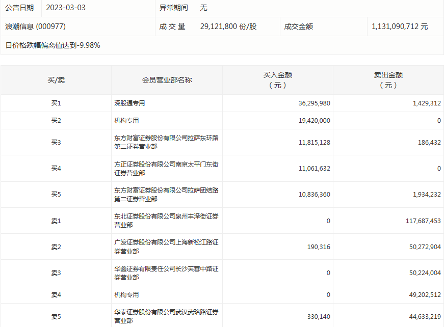Click the 买/卖 column header
Screen dimensions: 445x327
[56, 80]
